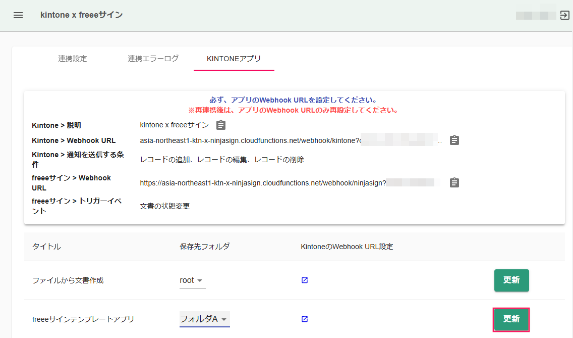Click the KintoneのWebhook URL設定 column header

point(347,247)
